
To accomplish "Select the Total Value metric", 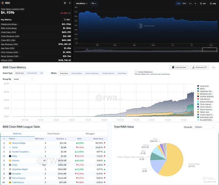I will [x=64, y=73].
